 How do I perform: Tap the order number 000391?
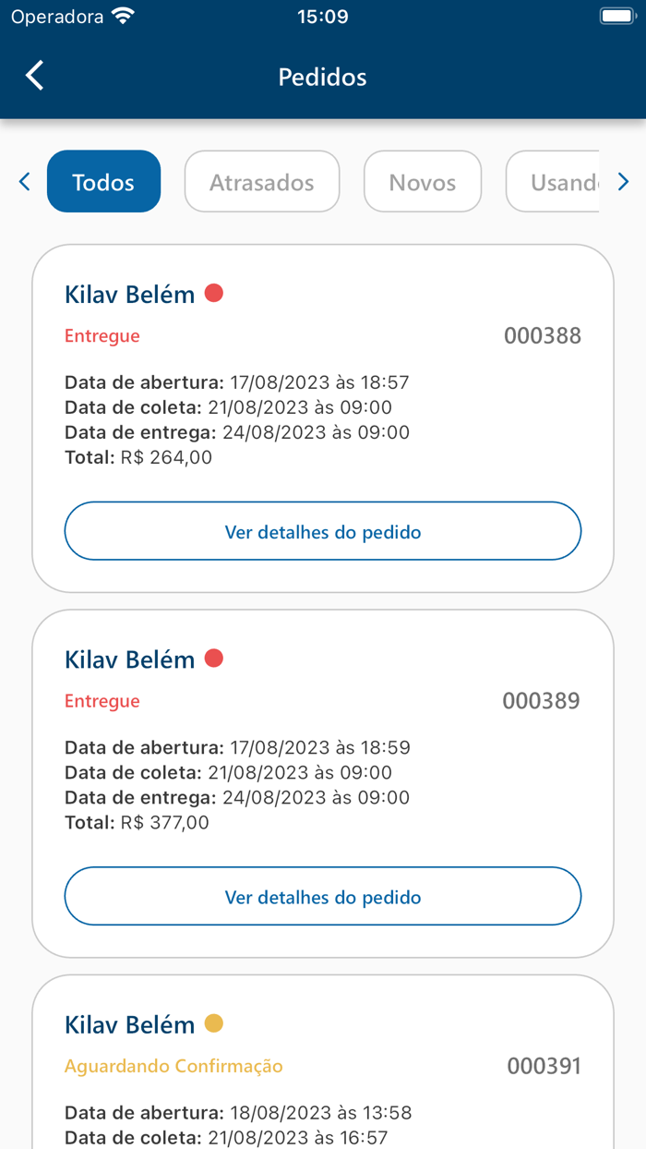coord(544,1066)
